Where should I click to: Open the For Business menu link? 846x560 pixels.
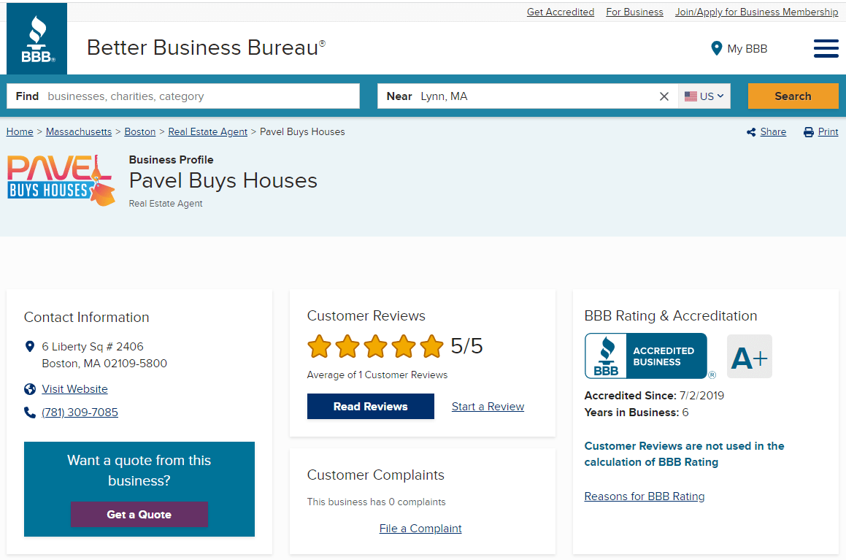(x=634, y=12)
